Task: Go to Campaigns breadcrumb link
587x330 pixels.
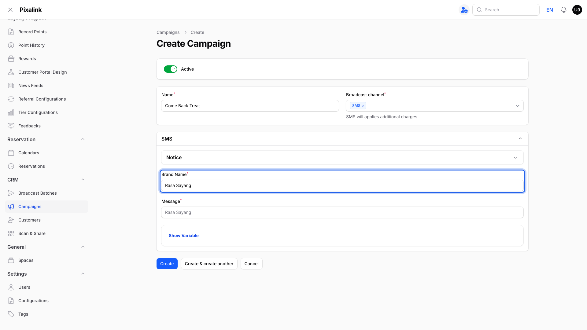Action: click(x=168, y=32)
